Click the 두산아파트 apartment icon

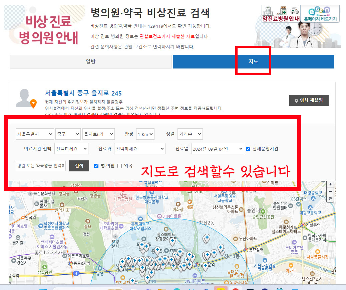[236, 239]
